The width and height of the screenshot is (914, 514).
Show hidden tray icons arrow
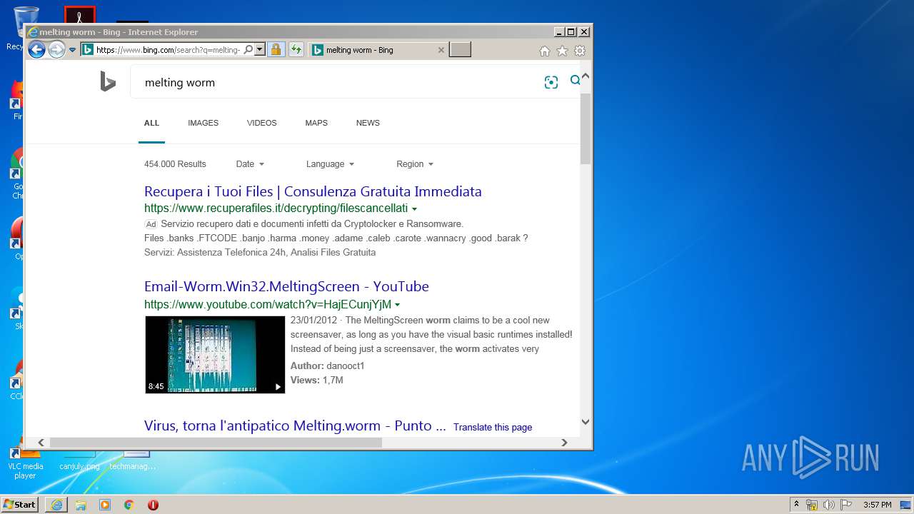point(796,505)
